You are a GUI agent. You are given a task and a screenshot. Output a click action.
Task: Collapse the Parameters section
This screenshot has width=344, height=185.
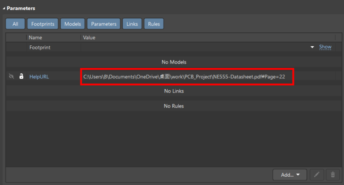pos(4,8)
